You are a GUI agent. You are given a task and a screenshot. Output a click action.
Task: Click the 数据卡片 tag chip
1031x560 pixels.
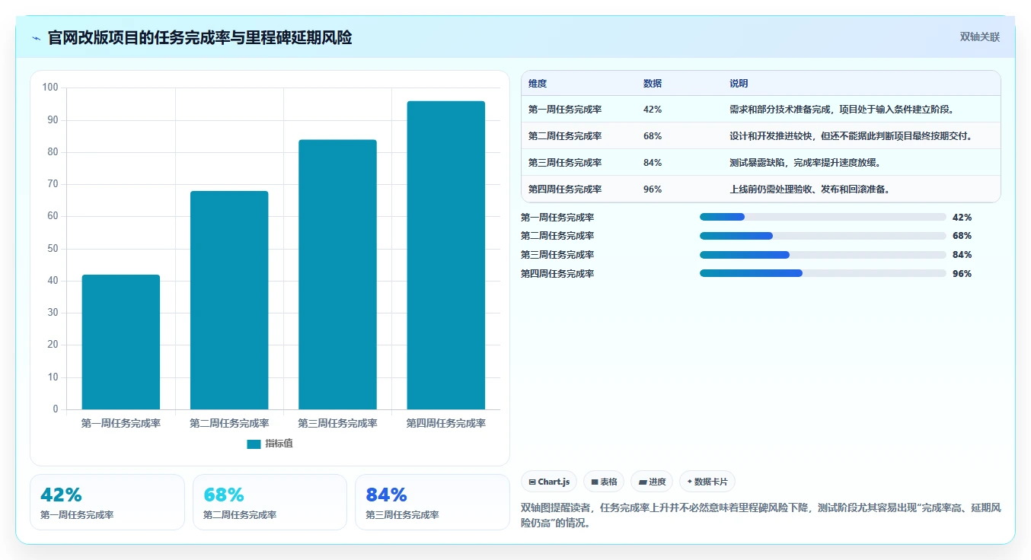(707, 482)
